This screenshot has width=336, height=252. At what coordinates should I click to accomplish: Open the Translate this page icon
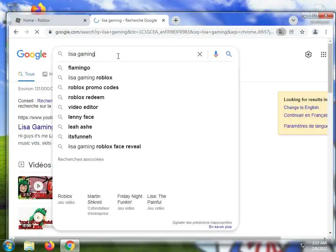click(281, 32)
